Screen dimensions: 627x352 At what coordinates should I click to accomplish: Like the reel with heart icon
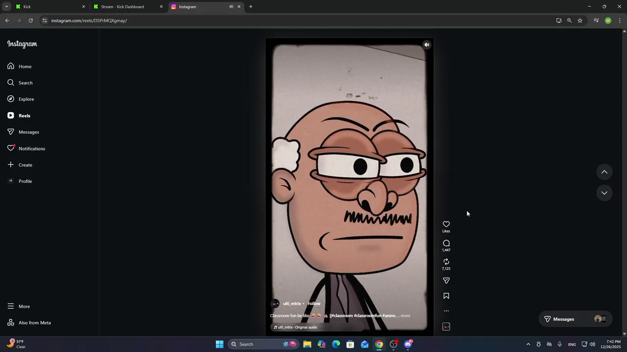point(446,224)
